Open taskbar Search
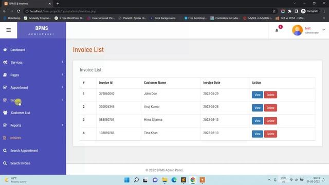 point(136,180)
